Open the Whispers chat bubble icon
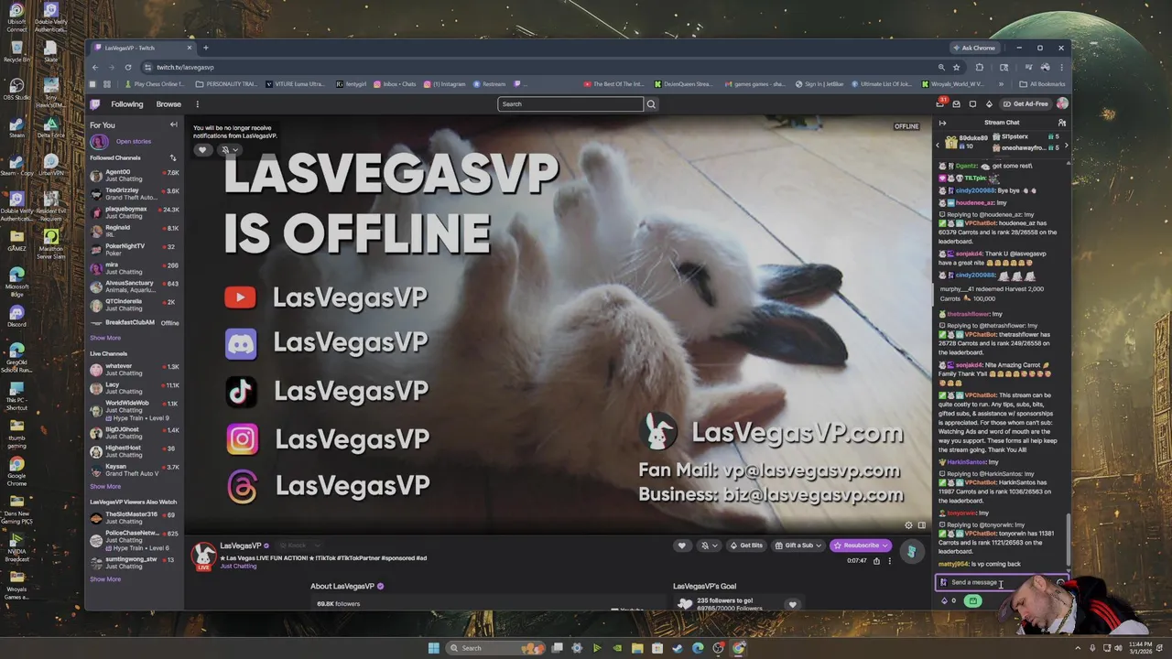Screen dimensions: 1172x659 point(972,104)
